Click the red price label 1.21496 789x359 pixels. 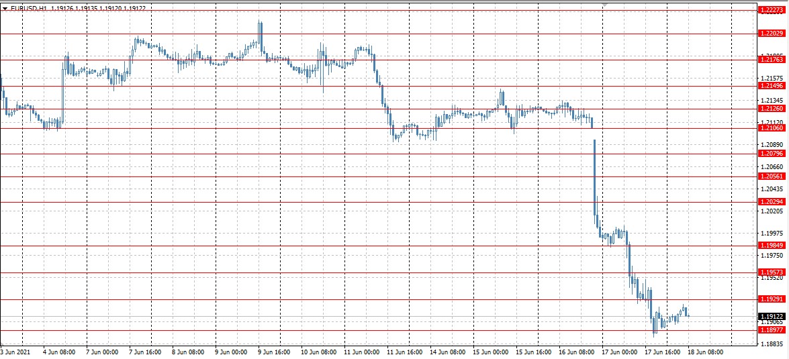coord(772,86)
